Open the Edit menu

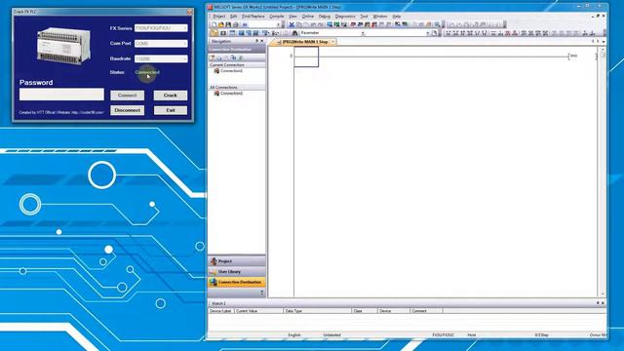pos(234,17)
